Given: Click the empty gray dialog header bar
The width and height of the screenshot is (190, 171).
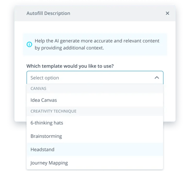Looking at the screenshot, I should click(117, 13).
